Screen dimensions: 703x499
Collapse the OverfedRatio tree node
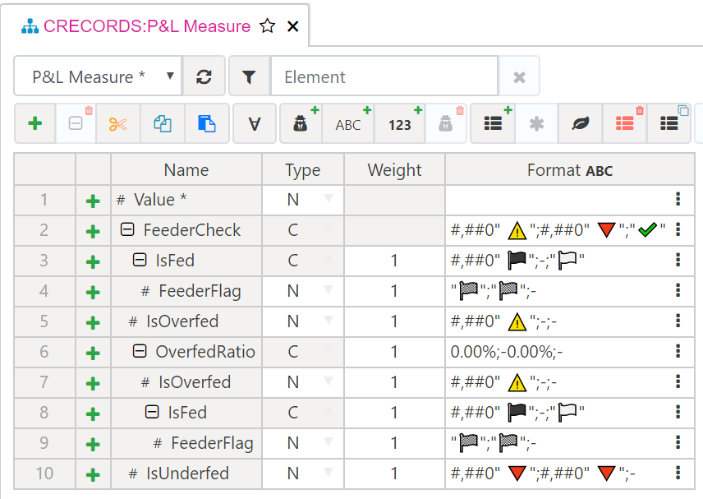140,352
